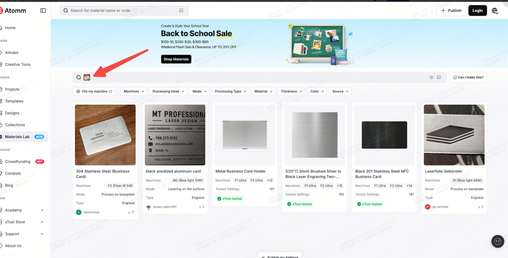Click the info icon next to Fits my machine
508x258 pixels.
[x=110, y=91]
